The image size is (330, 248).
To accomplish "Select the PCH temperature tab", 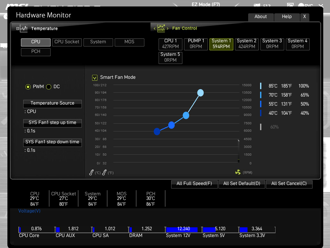I will pyautogui.click(x=36, y=52).
